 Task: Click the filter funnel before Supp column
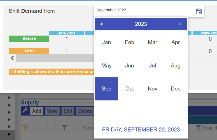65,128
